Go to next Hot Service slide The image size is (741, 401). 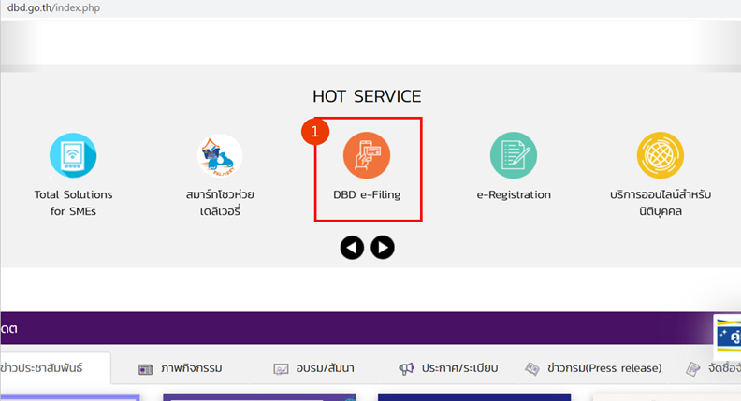[383, 248]
